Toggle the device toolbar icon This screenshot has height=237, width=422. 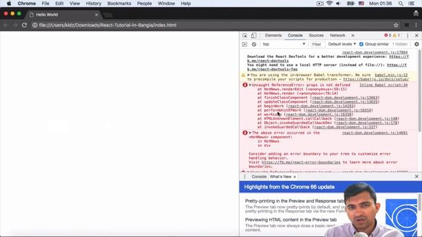(x=253, y=36)
